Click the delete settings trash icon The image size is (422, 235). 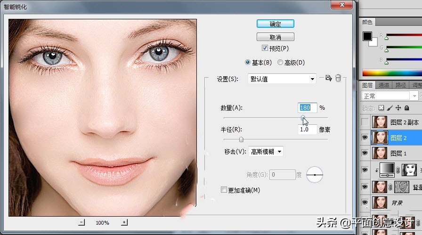(338, 78)
